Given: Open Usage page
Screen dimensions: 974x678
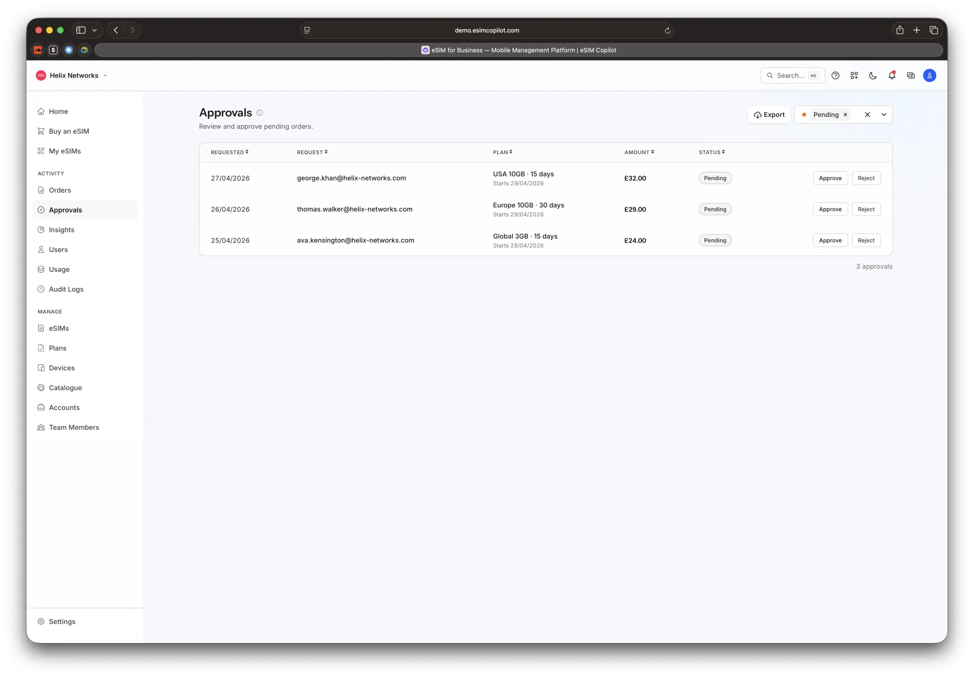Looking at the screenshot, I should click(x=85, y=270).
